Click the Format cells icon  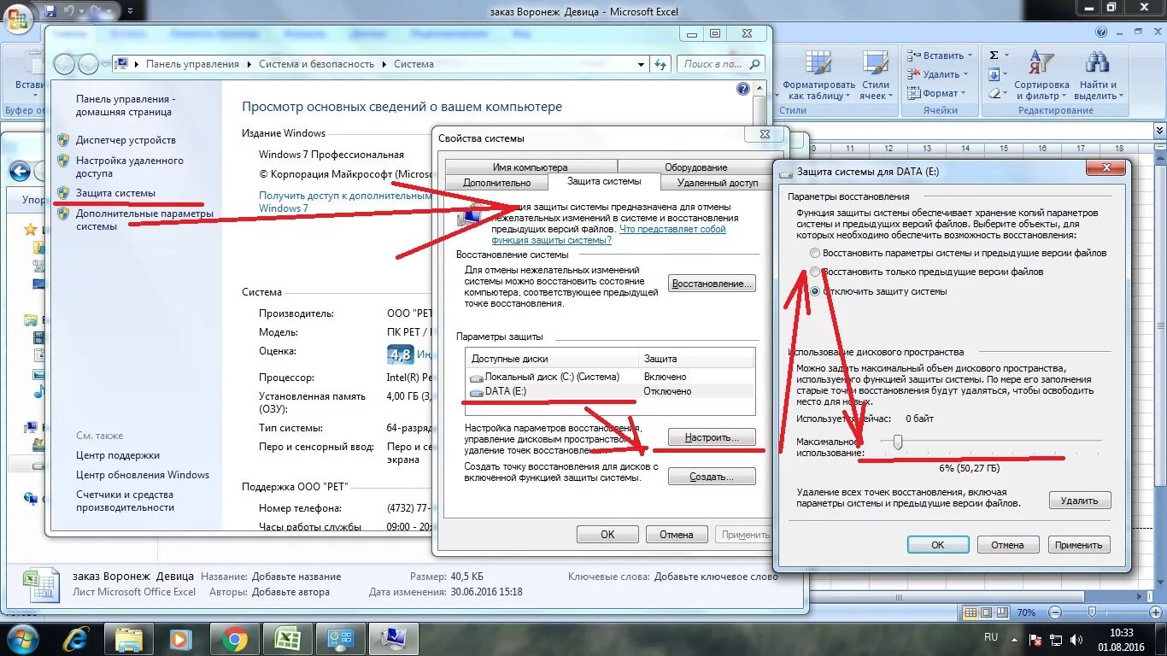point(913,93)
